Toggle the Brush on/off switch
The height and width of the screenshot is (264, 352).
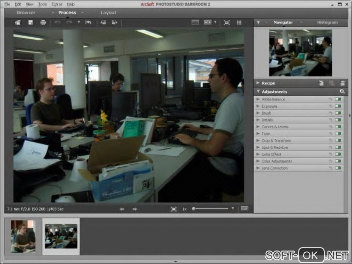click(x=338, y=113)
